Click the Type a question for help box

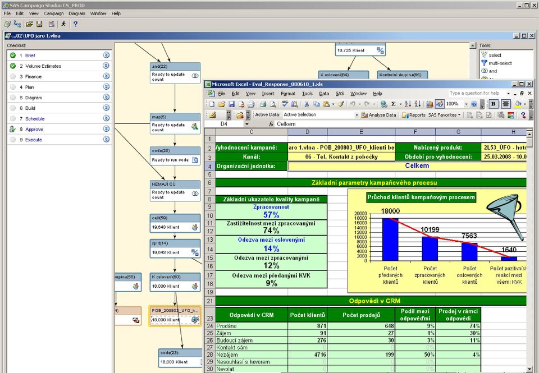coord(476,93)
